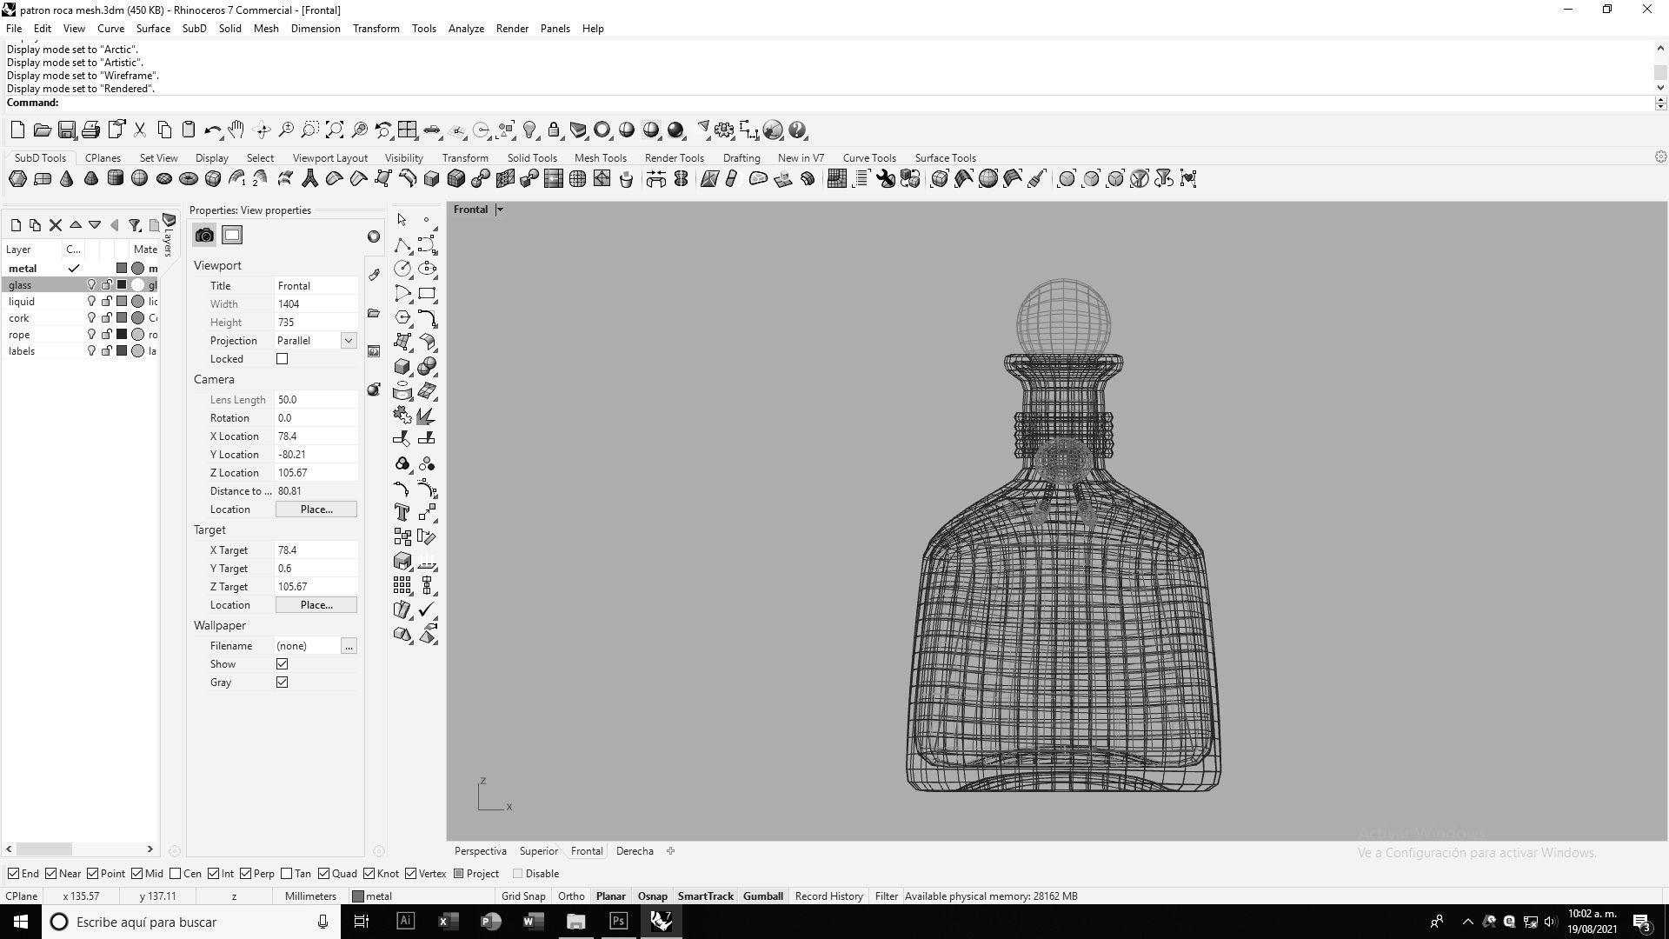1669x939 pixels.
Task: Print using the printer toolbar icon
Action: 90,130
